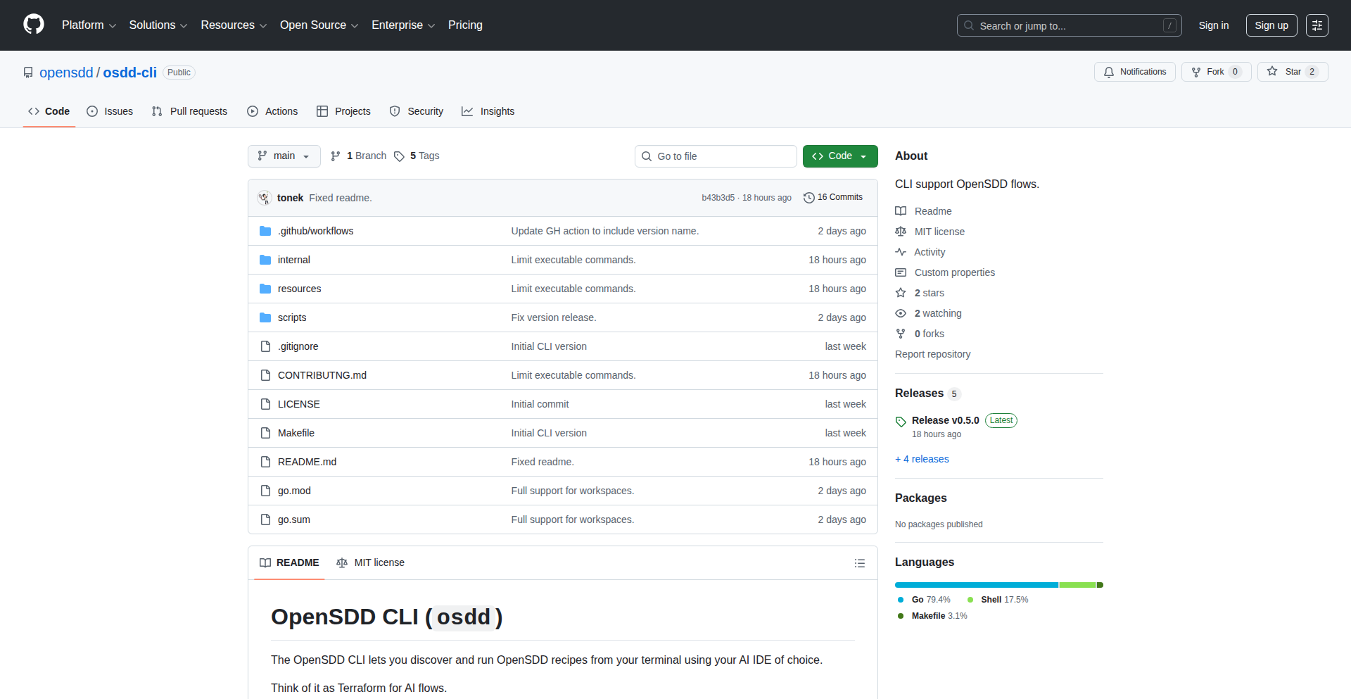
Task: Open the .github/workflows folder icon
Action: point(265,231)
